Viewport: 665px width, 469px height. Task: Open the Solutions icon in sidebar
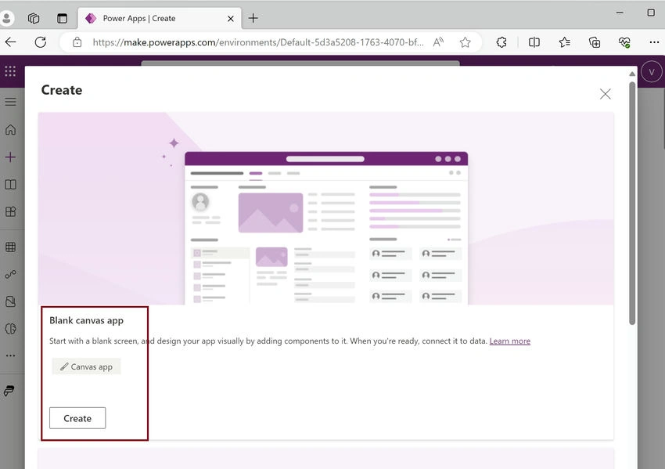pyautogui.click(x=11, y=301)
